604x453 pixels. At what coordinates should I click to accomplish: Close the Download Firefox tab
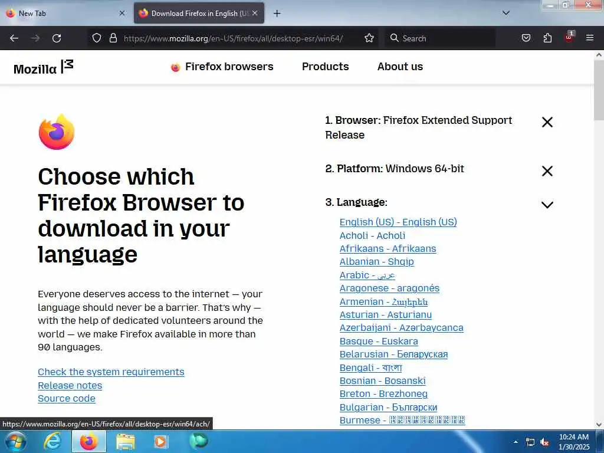(255, 13)
